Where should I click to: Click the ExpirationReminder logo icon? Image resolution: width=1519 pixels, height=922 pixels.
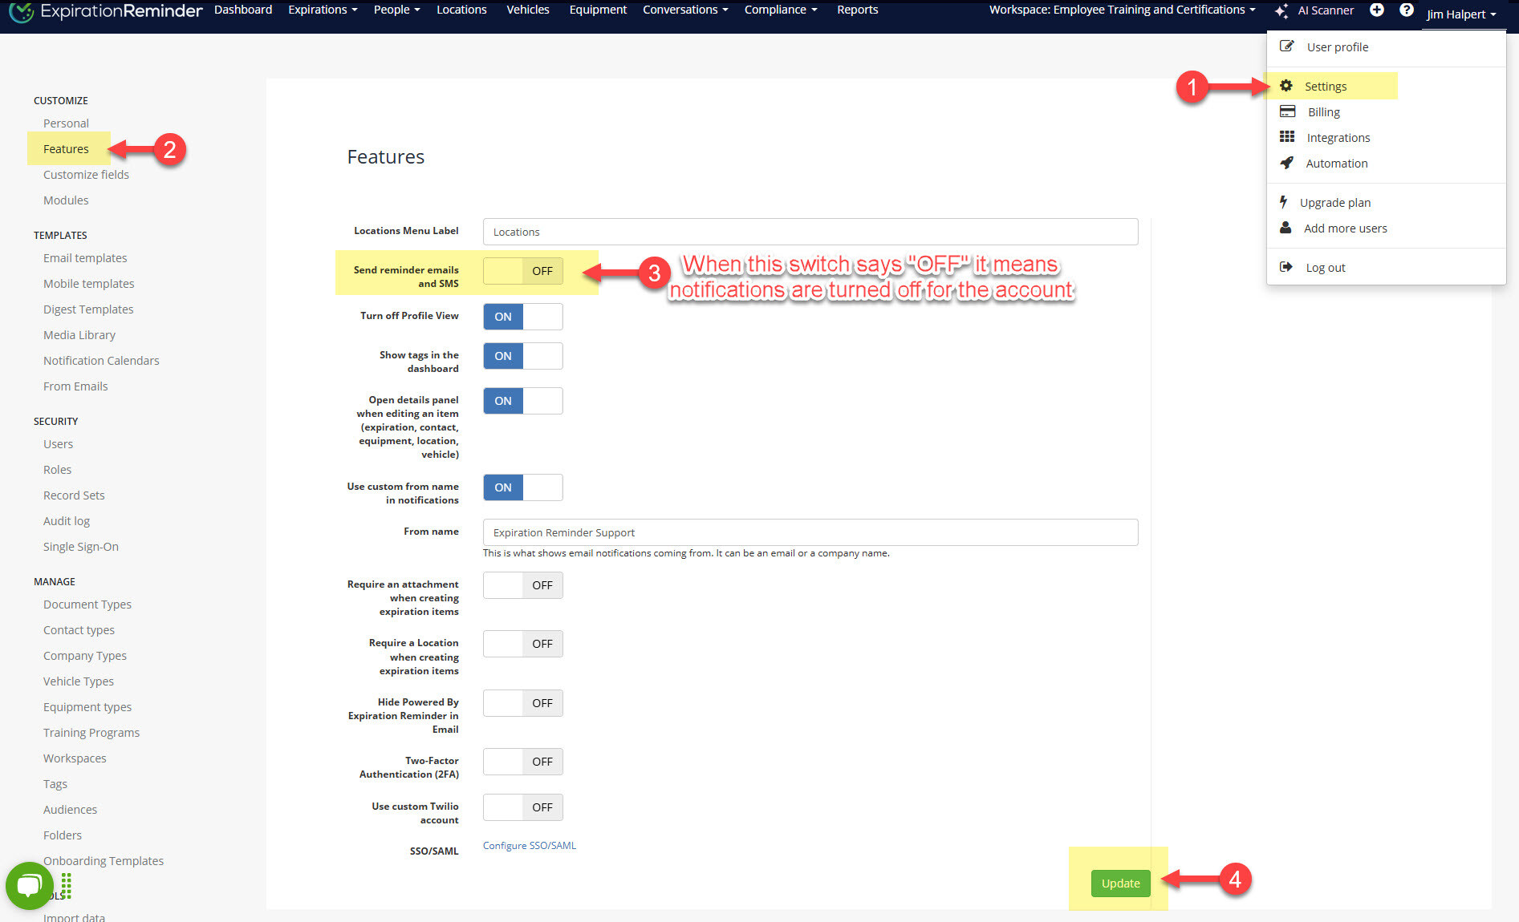21,11
